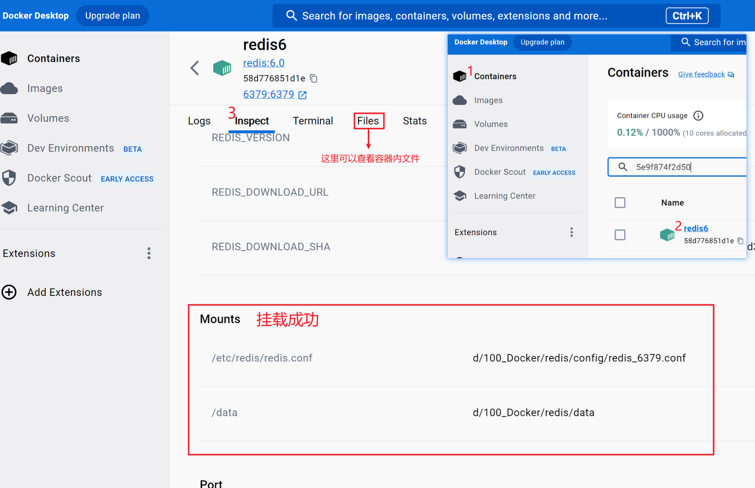
Task: Click search magnifier in container filter field
Action: click(623, 167)
